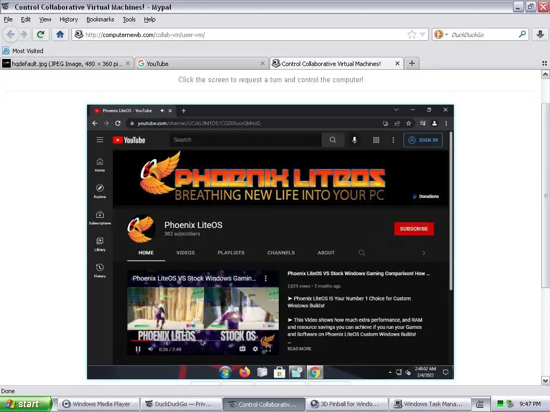Click Chrome bookmark star in VM
Image resolution: width=550 pixels, height=412 pixels.
coord(409,123)
